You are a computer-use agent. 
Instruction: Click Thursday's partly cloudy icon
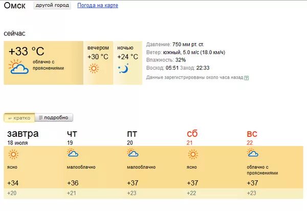pyautogui.click(x=73, y=153)
